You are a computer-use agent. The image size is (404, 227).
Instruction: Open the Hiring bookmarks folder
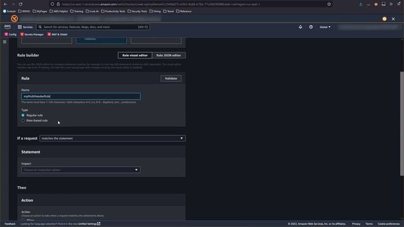tap(155, 11)
